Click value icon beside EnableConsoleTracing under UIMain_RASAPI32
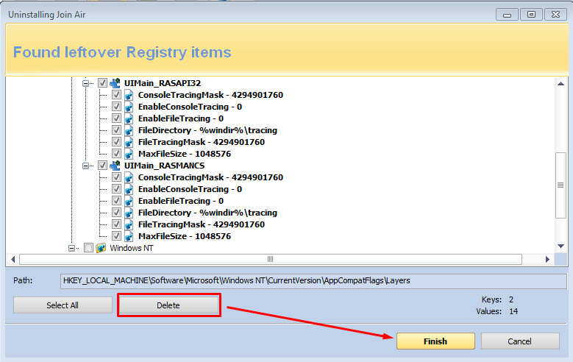573x362 pixels. pos(129,107)
